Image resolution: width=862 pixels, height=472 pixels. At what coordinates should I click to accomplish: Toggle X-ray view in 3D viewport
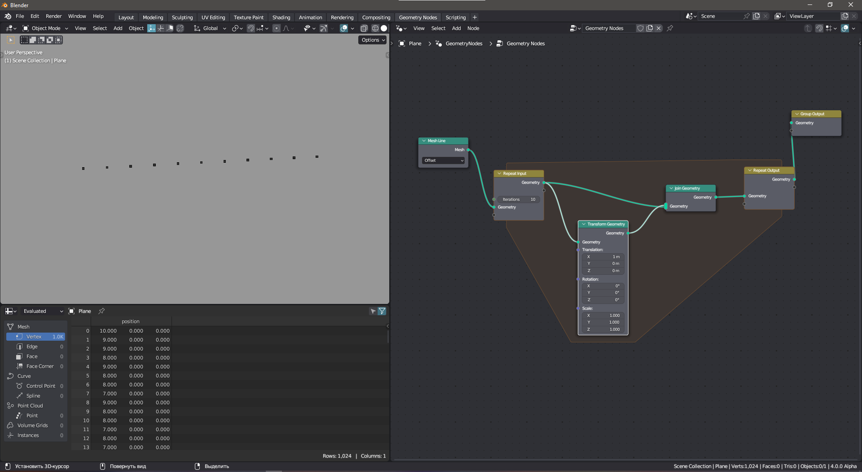click(x=364, y=28)
